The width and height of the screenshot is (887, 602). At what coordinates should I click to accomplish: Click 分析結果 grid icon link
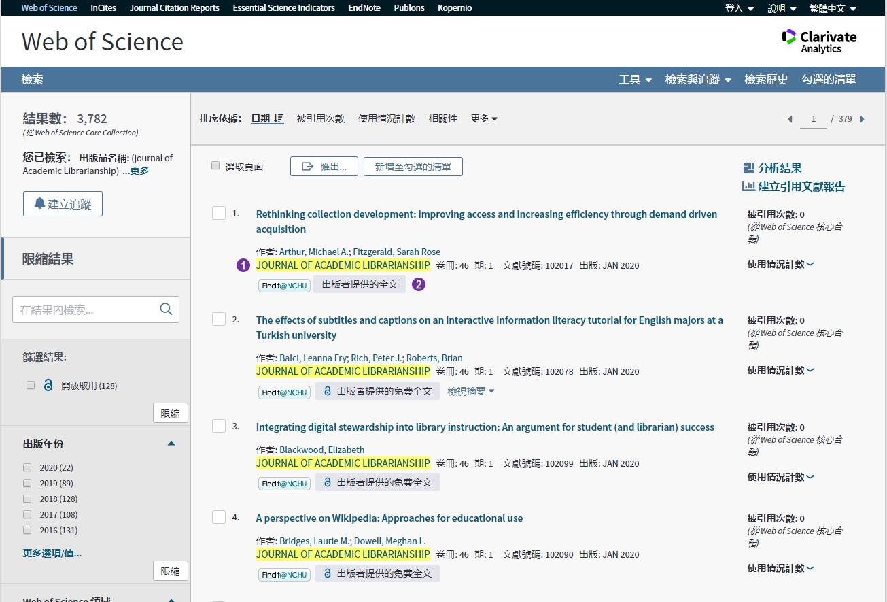(772, 168)
